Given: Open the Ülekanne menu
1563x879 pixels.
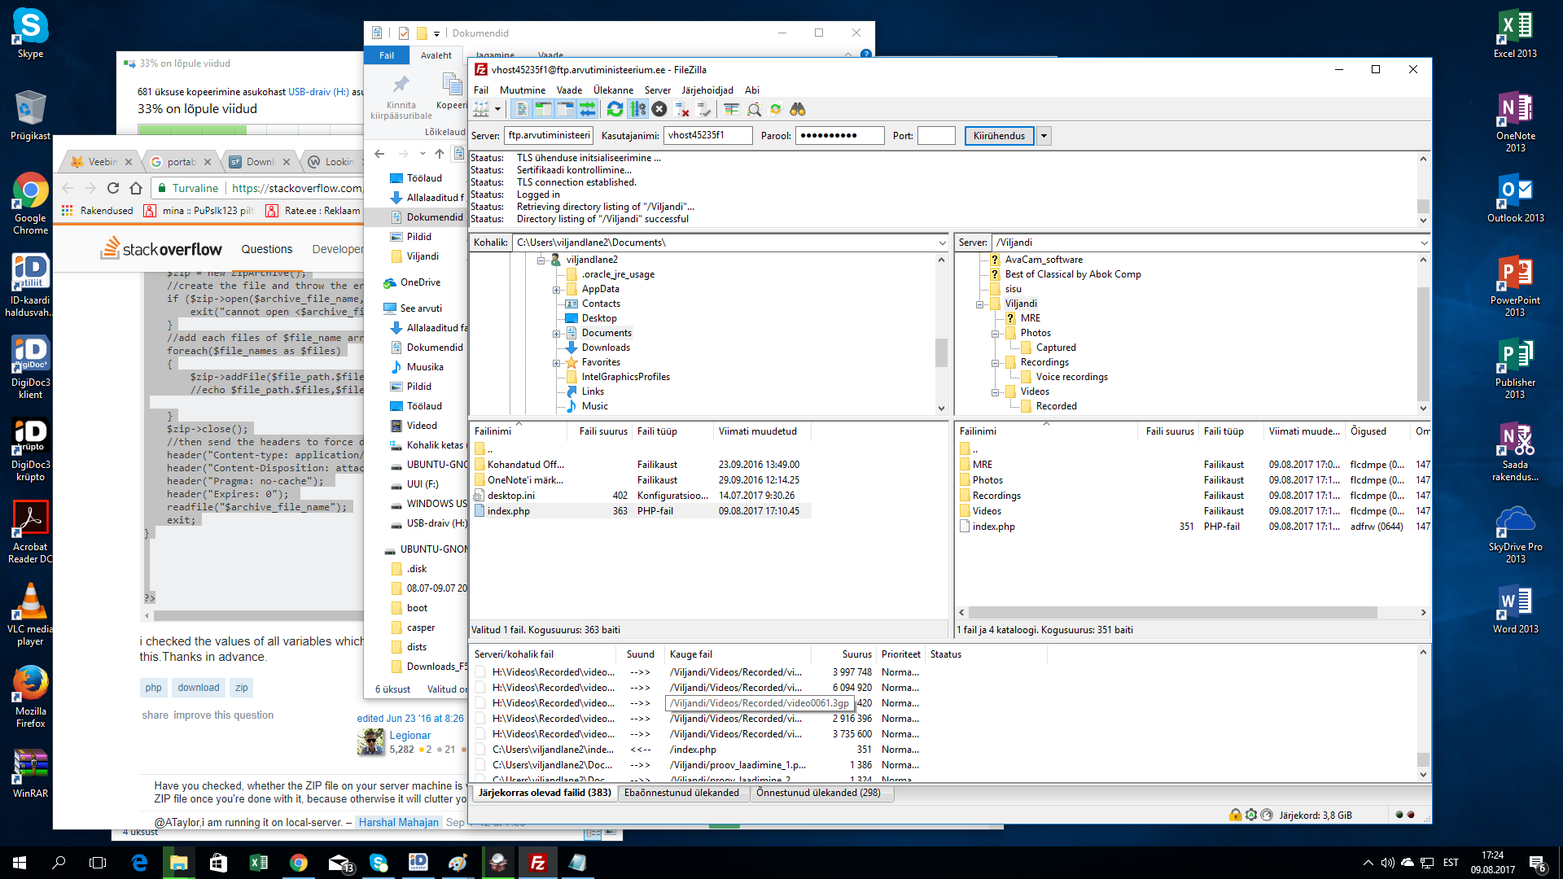Looking at the screenshot, I should pos(612,90).
